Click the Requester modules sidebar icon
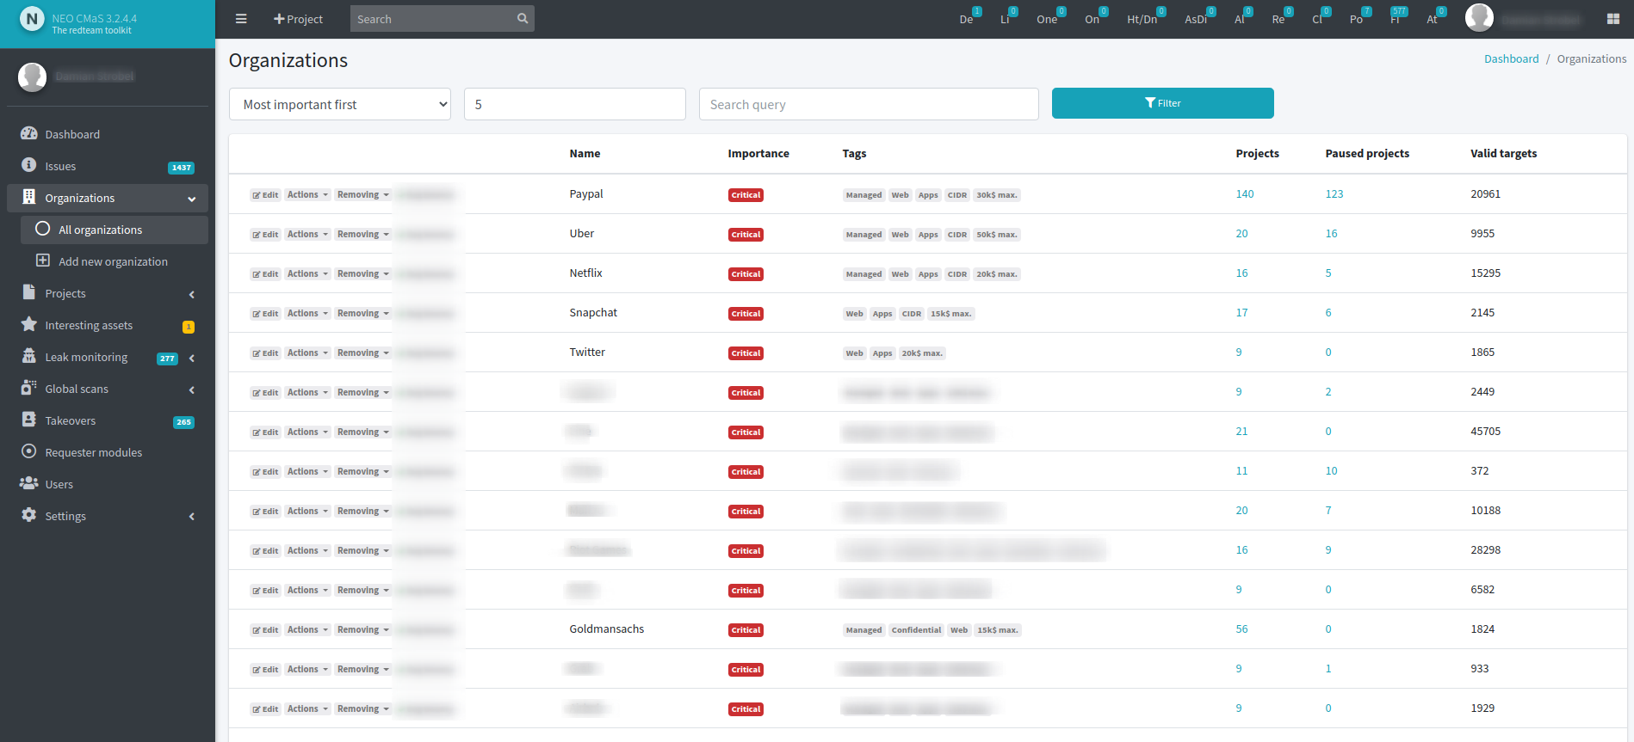The width and height of the screenshot is (1634, 742). click(29, 451)
